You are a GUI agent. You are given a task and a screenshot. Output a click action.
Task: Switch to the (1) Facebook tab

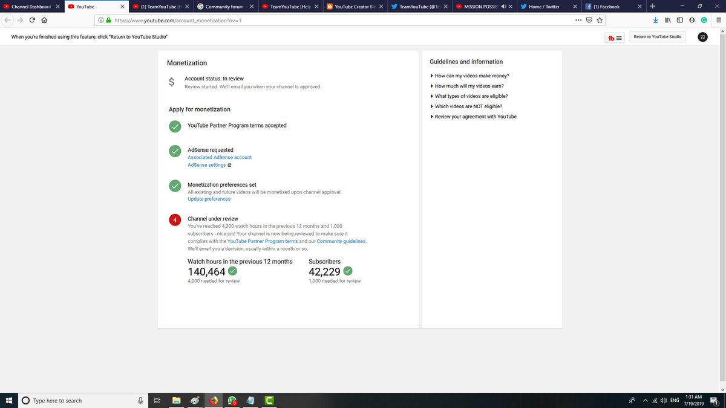pyautogui.click(x=613, y=7)
